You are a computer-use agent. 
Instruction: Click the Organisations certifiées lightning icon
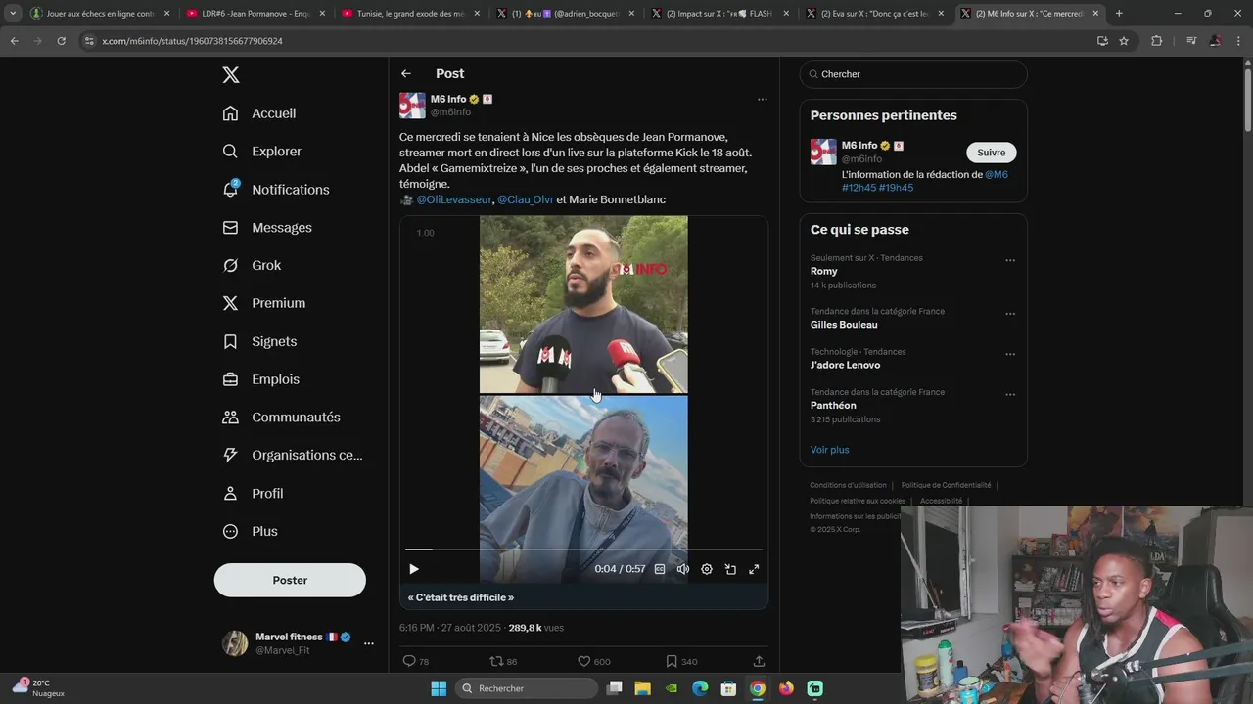tap(230, 455)
